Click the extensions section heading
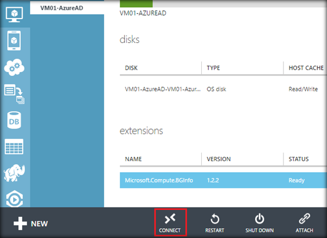The height and width of the screenshot is (238, 327). click(141, 131)
